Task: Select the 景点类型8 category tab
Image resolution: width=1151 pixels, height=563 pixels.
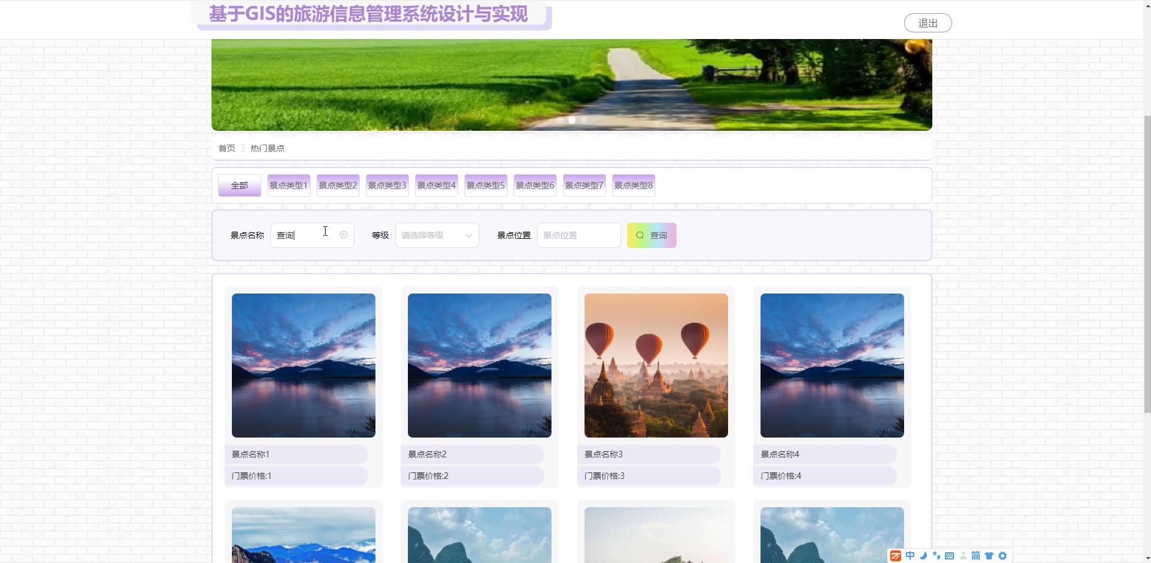Action: 633,185
